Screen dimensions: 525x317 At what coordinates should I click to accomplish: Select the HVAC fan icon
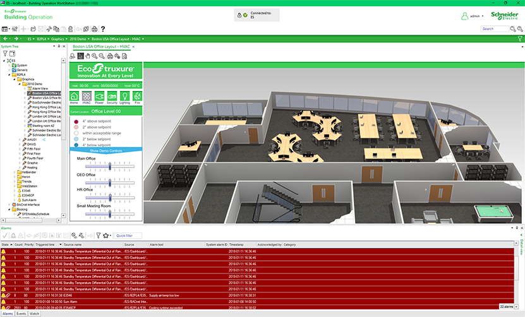pos(87,96)
